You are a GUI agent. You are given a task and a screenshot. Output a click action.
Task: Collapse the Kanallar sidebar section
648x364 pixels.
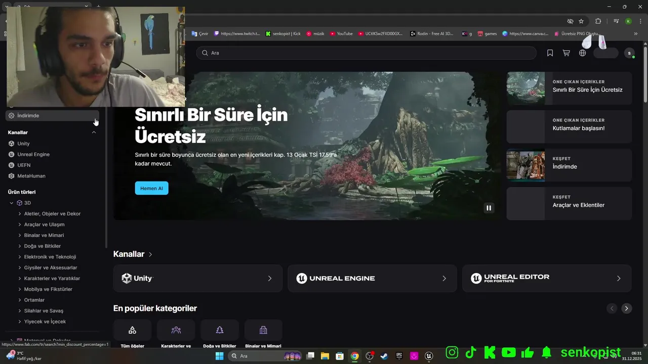pyautogui.click(x=94, y=132)
